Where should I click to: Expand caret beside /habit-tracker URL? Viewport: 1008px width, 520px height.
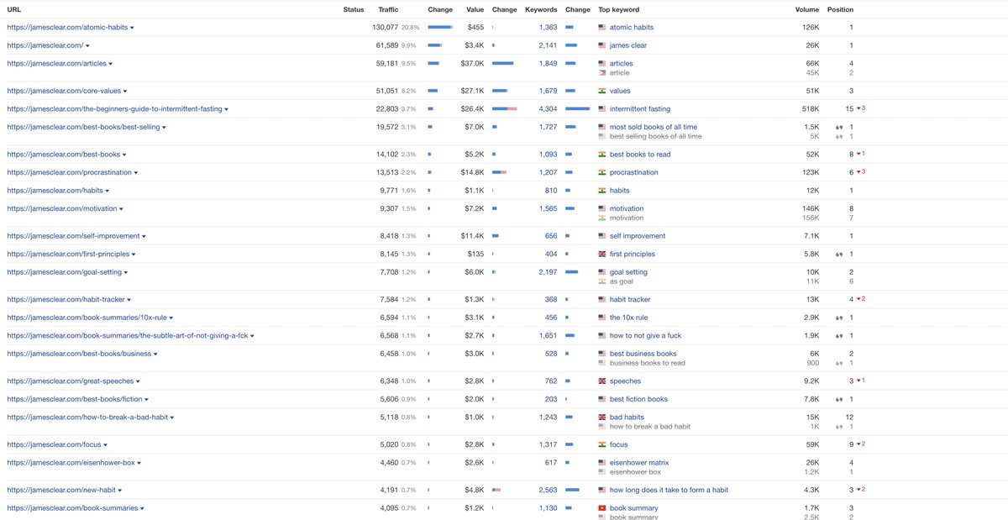[129, 300]
